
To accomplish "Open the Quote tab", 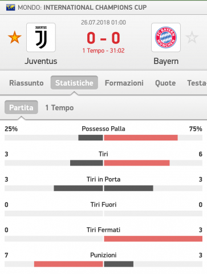I will (165, 83).
